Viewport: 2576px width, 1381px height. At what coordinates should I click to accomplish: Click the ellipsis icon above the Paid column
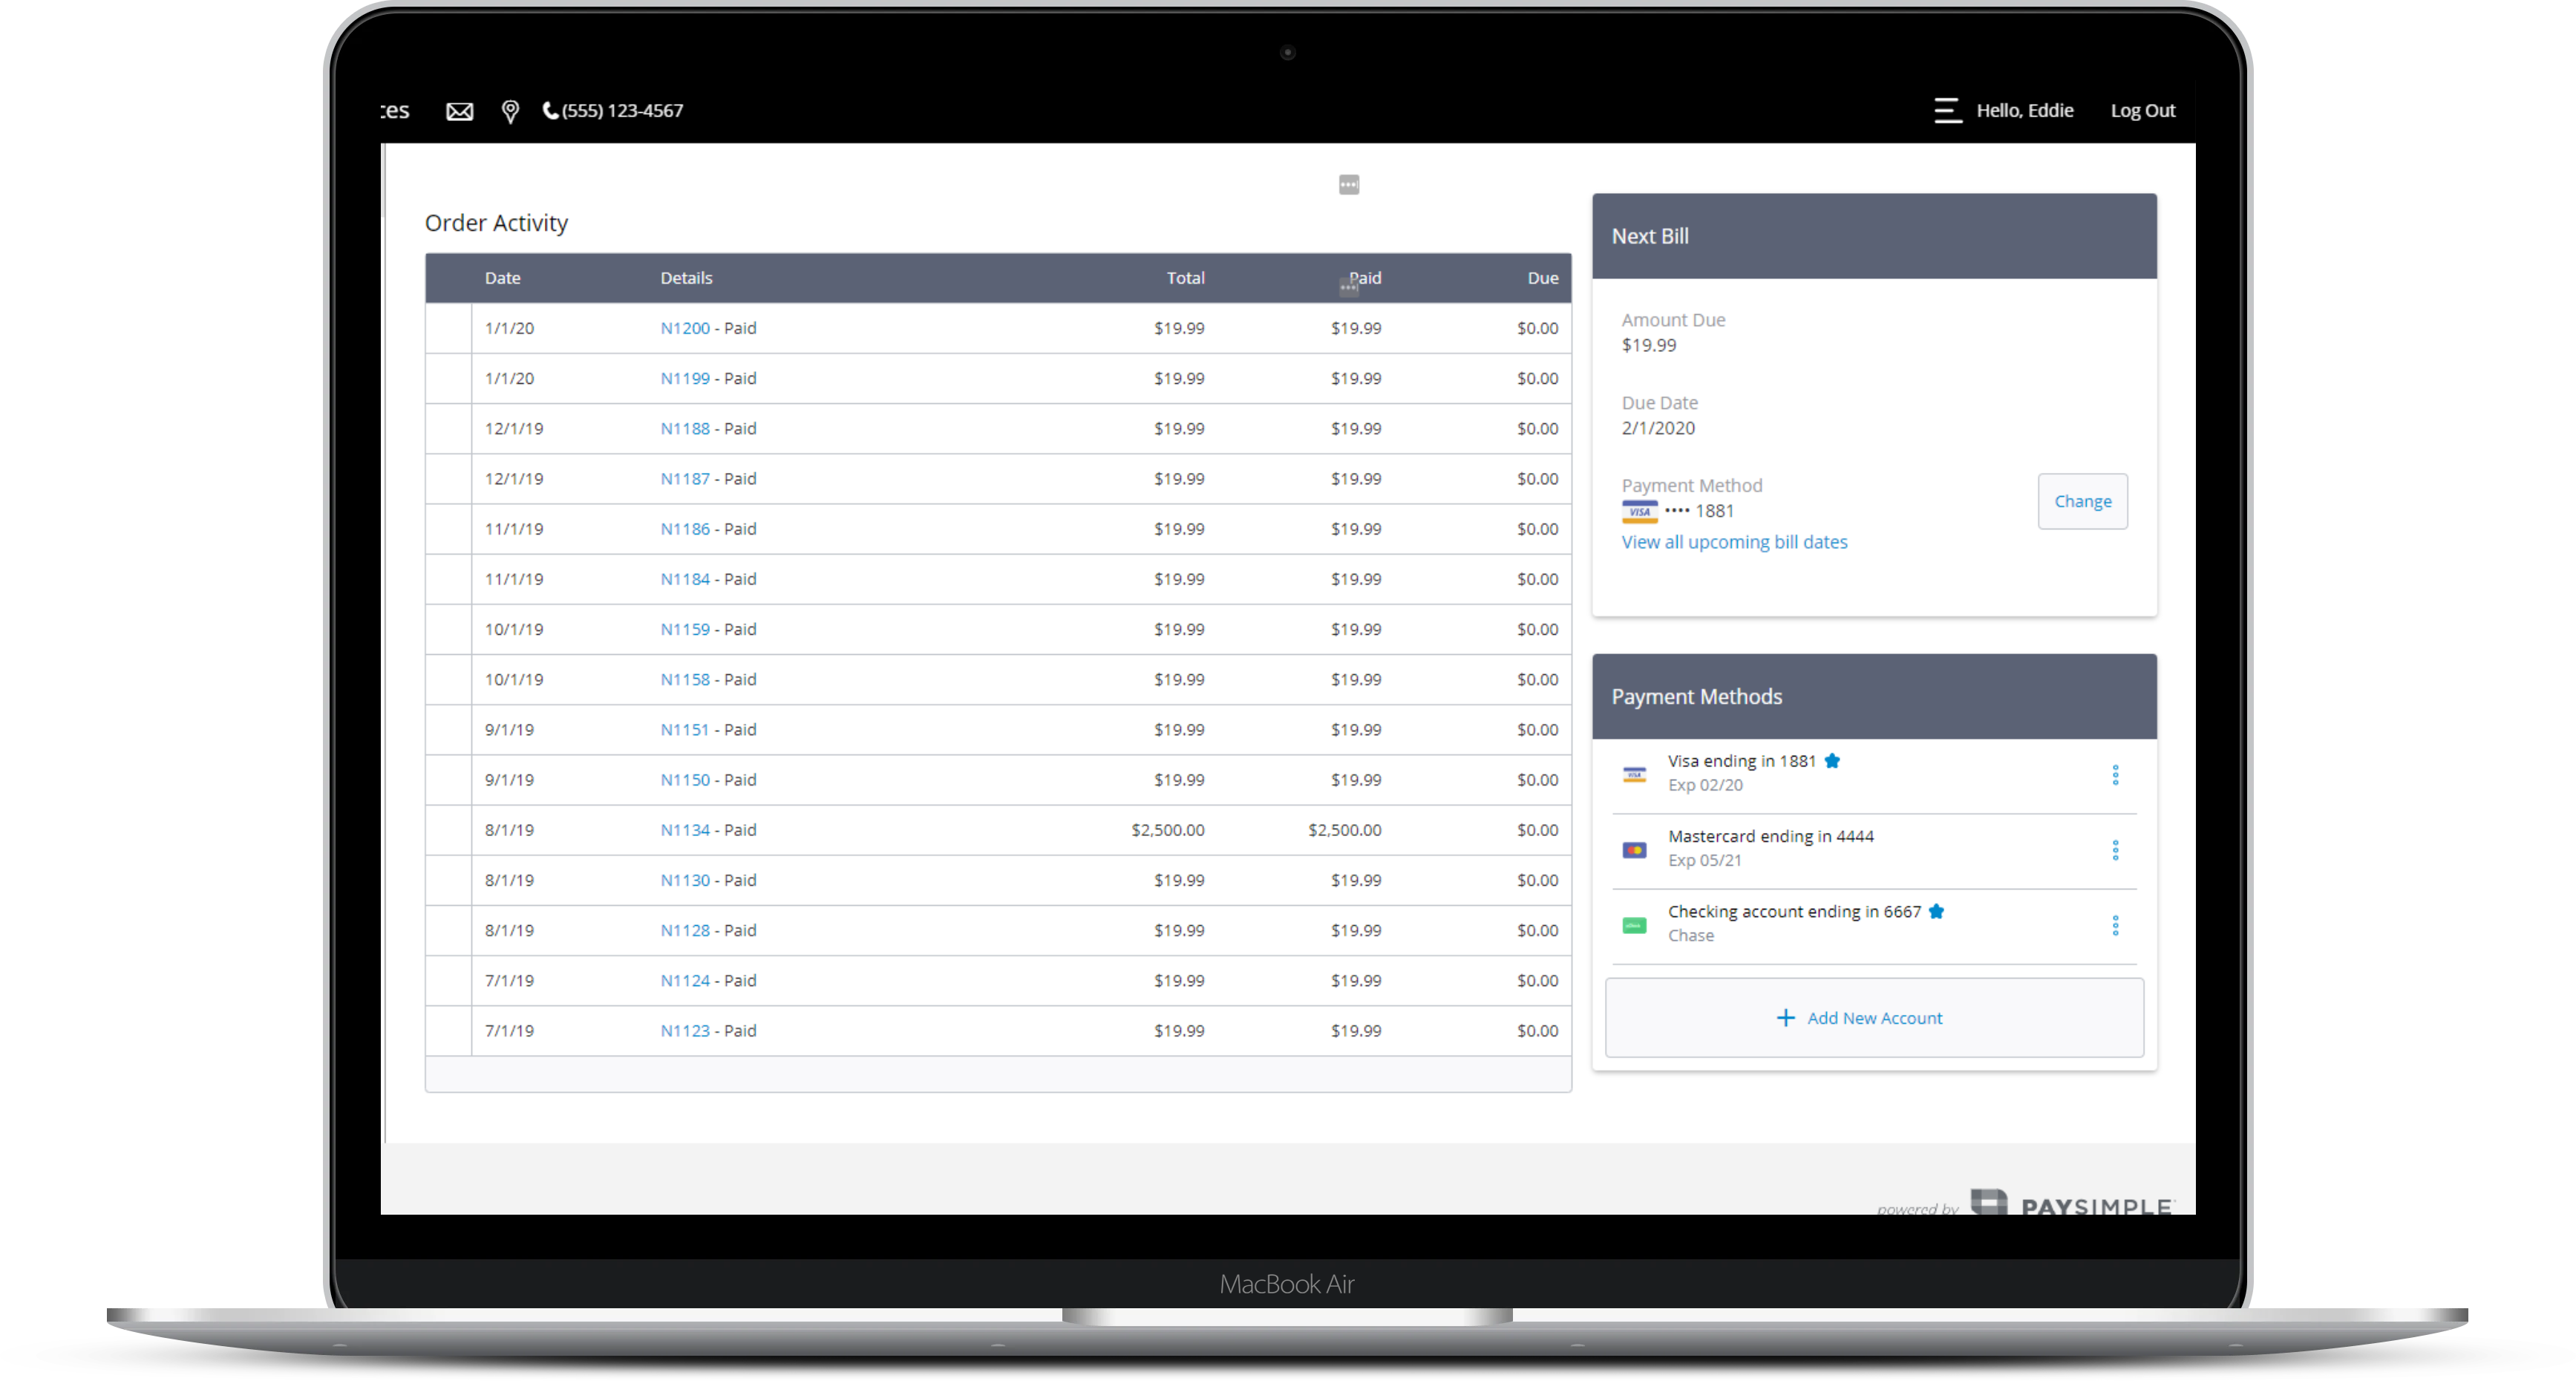click(x=1349, y=184)
